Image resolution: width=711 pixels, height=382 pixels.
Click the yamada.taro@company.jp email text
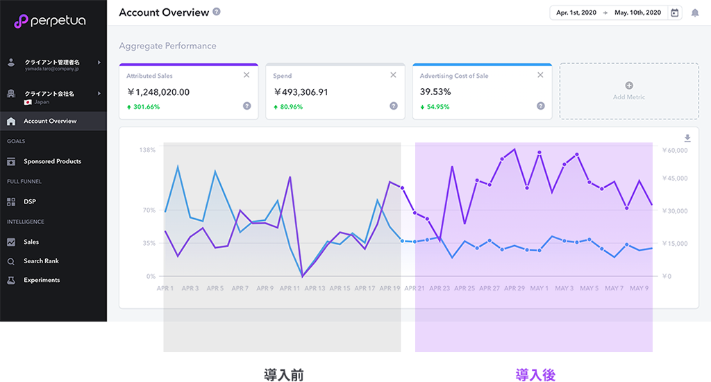[x=51, y=69]
